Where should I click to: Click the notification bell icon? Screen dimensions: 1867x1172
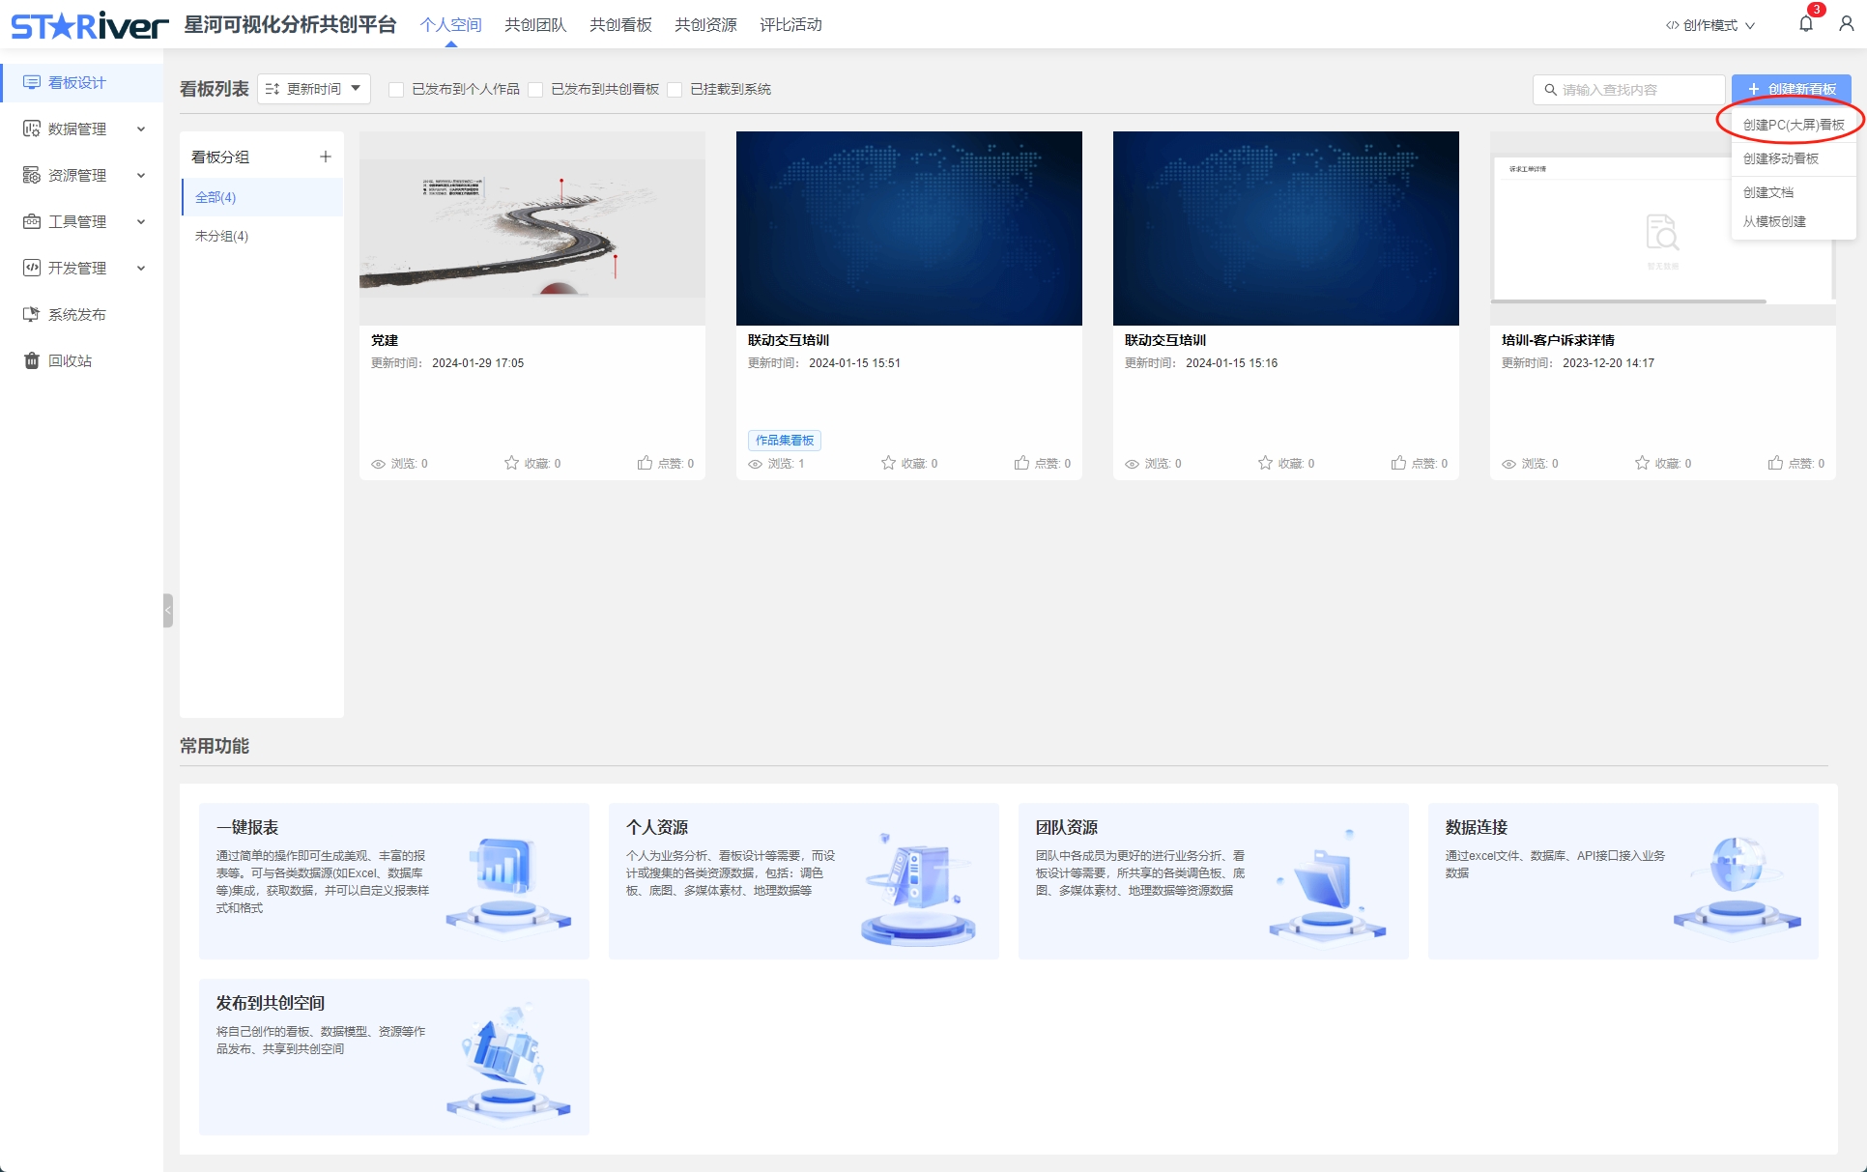point(1805,24)
